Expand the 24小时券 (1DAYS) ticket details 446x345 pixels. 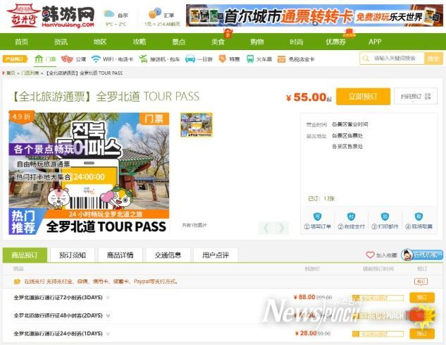click(x=108, y=333)
